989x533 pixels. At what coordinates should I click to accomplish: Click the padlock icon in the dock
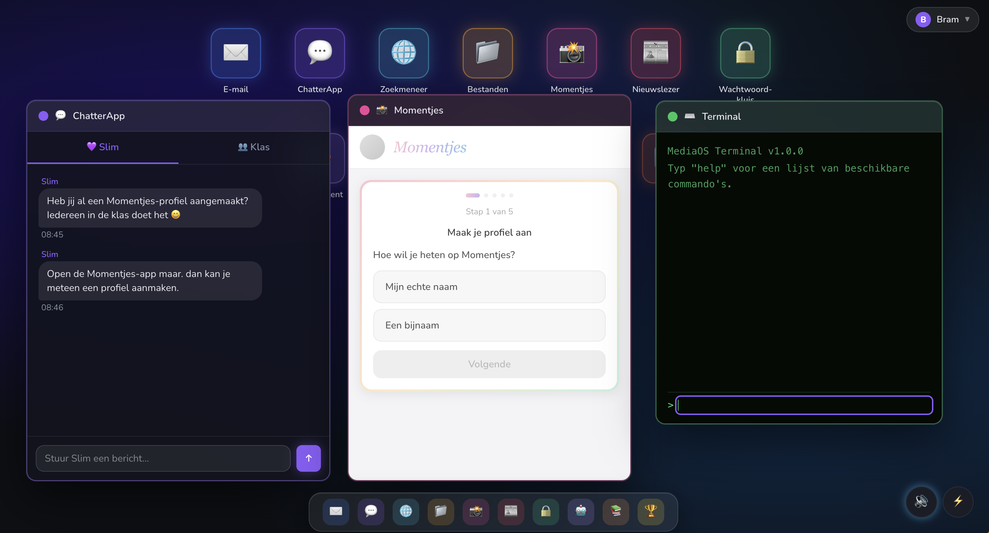click(x=546, y=512)
